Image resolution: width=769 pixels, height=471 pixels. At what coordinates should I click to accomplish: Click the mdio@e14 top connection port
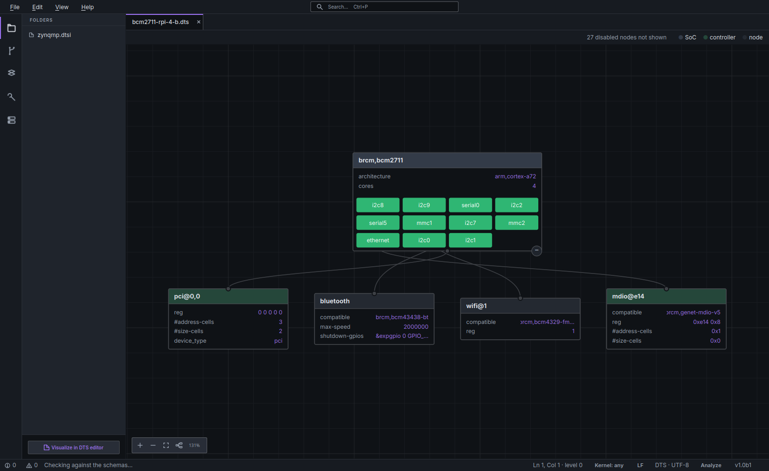pos(666,289)
